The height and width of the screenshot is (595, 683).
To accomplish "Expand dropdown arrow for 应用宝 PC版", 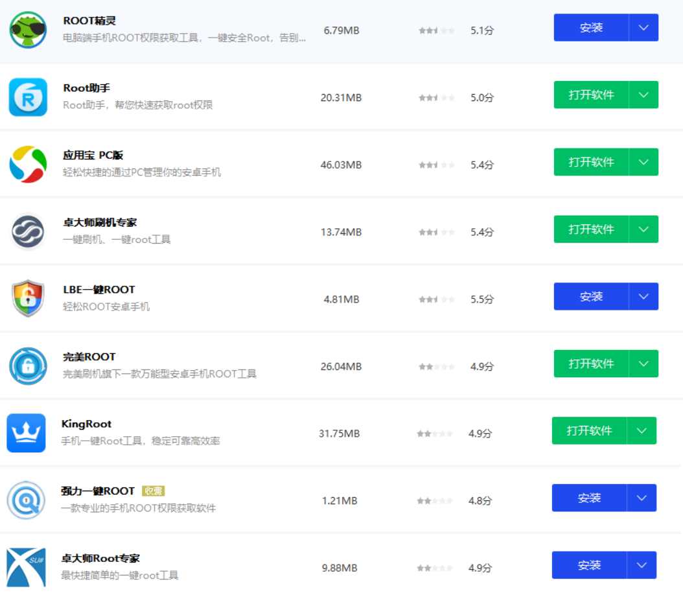I will pos(644,162).
